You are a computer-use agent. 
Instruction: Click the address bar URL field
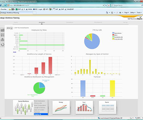56,5
